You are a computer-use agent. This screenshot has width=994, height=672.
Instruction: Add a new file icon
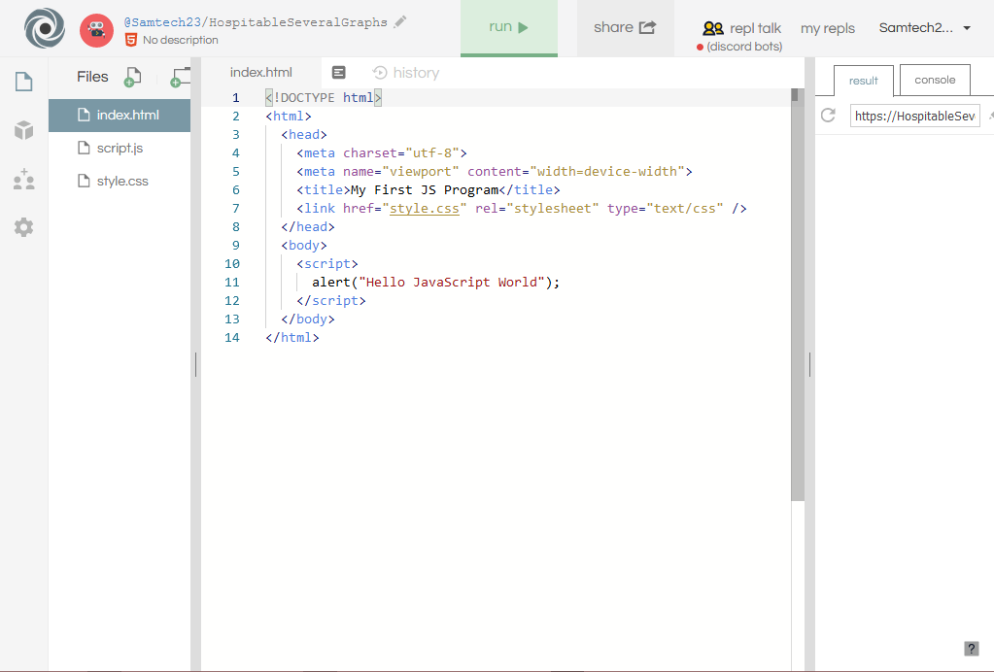tap(132, 78)
